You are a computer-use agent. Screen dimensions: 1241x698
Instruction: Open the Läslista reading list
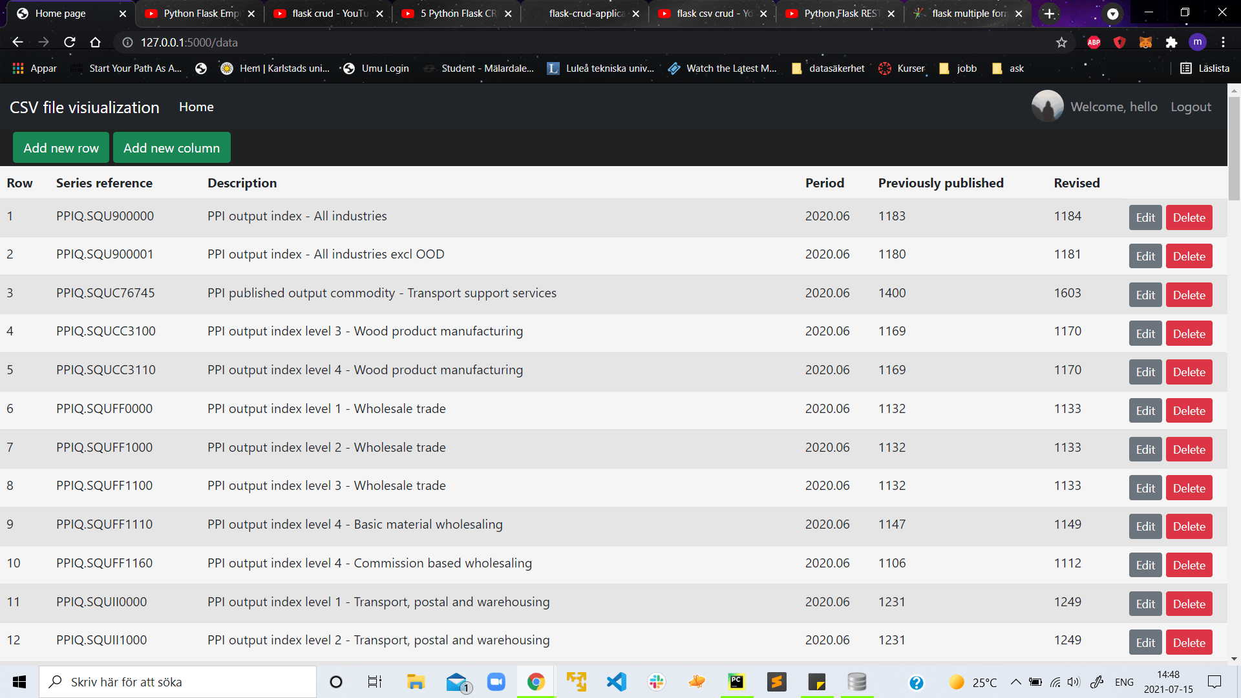(x=1205, y=69)
